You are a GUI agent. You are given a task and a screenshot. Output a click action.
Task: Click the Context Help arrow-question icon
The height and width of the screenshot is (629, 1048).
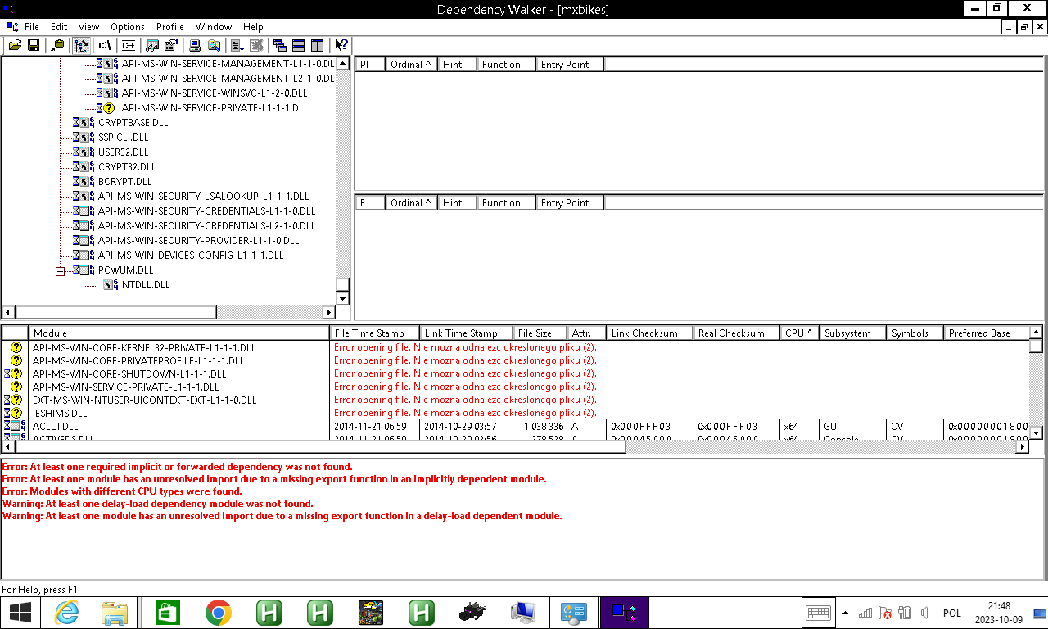point(341,45)
